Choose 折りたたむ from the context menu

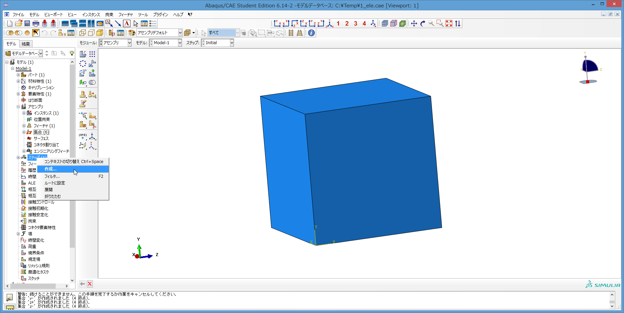73,196
